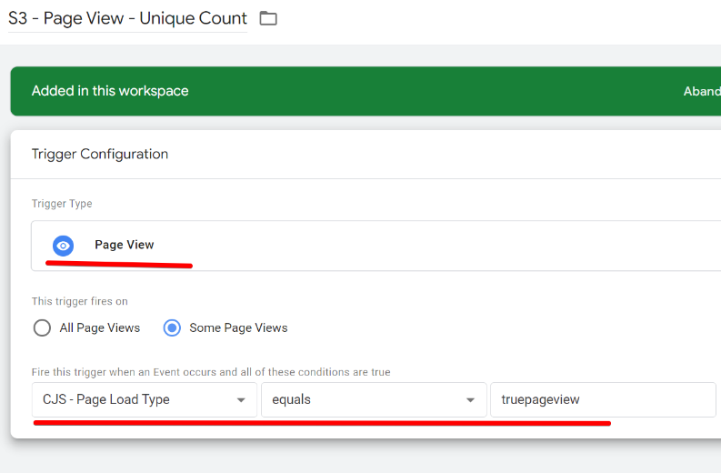Click the arrow on CJS - Page Load Type dropdown

pos(241,400)
